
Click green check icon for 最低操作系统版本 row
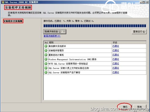pyautogui.click(x=46, y=46)
